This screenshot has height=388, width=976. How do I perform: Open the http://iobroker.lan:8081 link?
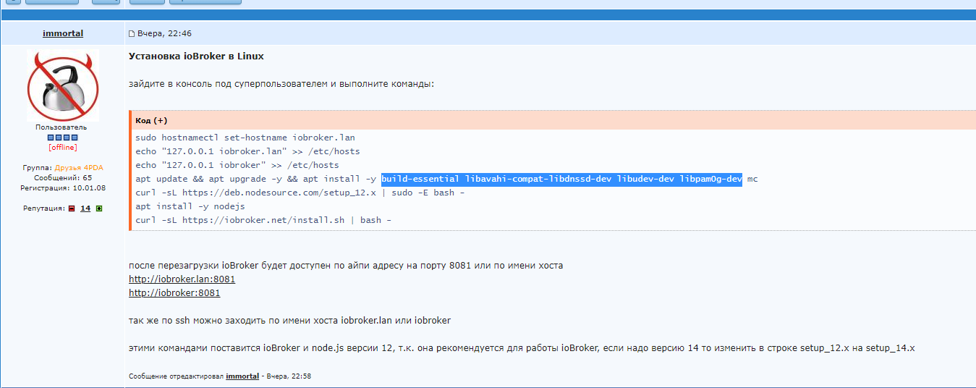click(x=182, y=279)
